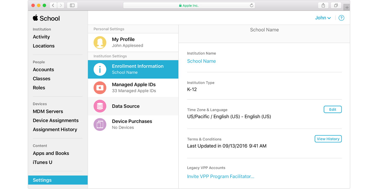
Task: Click View History for Terms & Conditions
Action: (328, 139)
